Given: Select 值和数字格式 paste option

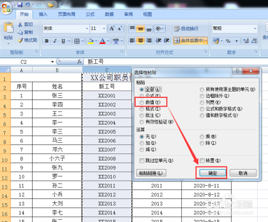Looking at the screenshot, I should (x=219, y=116).
